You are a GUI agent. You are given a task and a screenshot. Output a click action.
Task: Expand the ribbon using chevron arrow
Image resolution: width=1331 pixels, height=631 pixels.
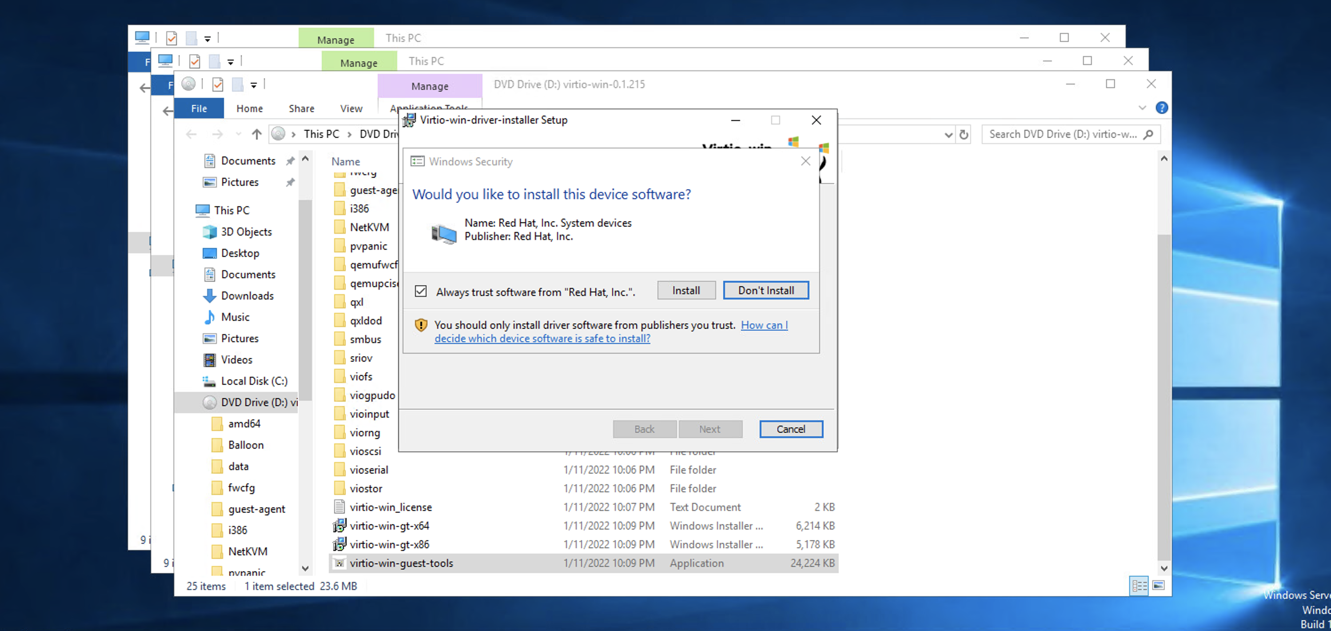tap(1142, 108)
